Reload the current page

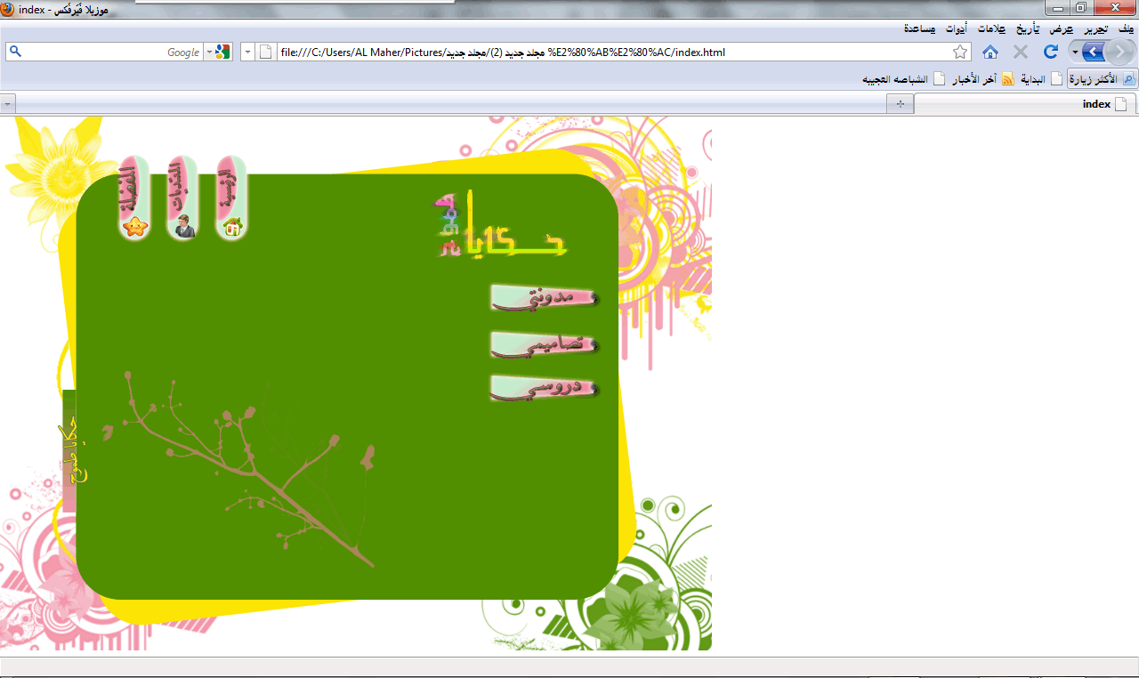click(x=1051, y=52)
